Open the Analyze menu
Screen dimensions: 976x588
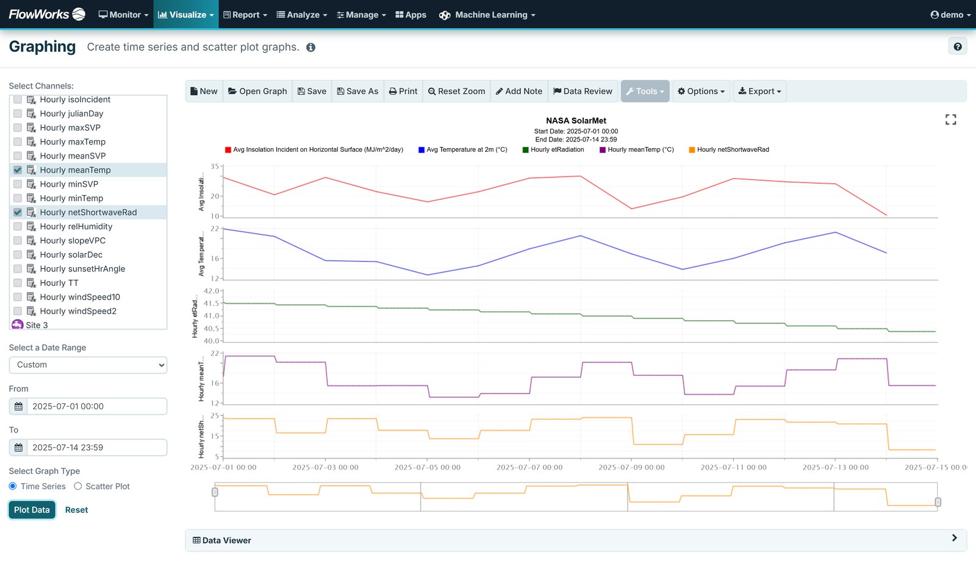302,15
